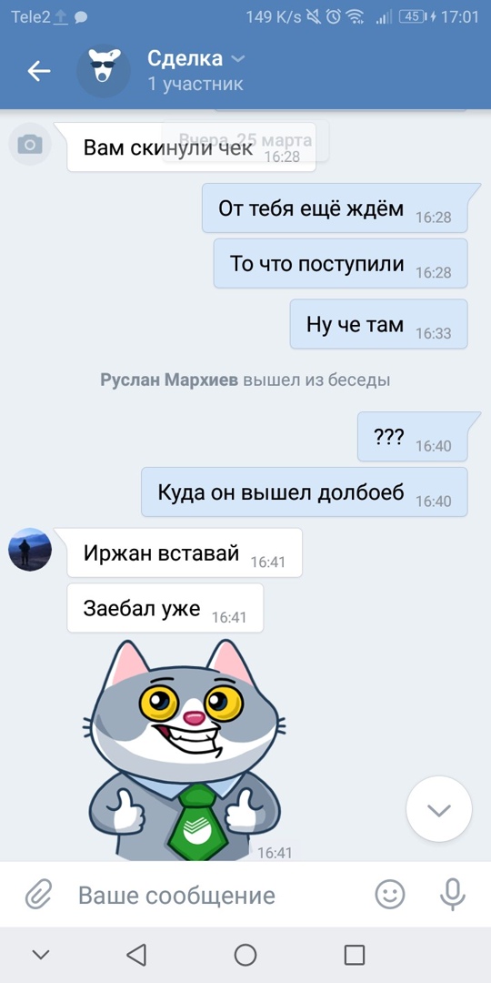Tap the microphone voice message icon
The width and height of the screenshot is (491, 983).
(x=452, y=895)
